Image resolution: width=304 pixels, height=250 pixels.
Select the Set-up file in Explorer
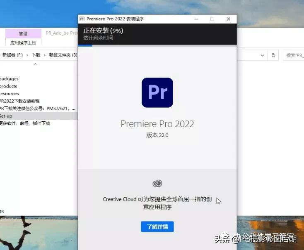[39, 116]
